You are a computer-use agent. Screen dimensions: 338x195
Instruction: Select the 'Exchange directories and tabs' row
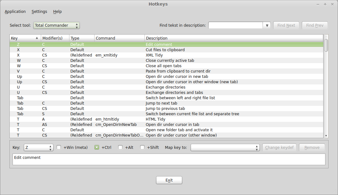click(166, 92)
